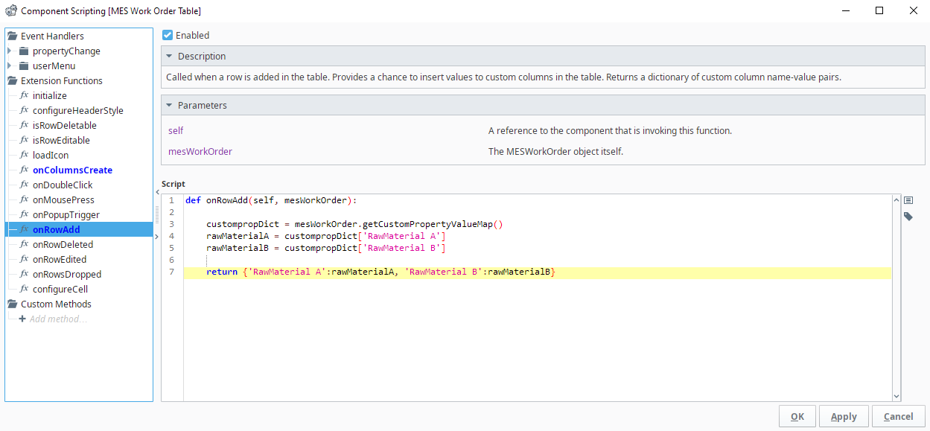This screenshot has height=431, width=930.
Task: Expand the propertyChange tree node
Action: pyautogui.click(x=9, y=51)
